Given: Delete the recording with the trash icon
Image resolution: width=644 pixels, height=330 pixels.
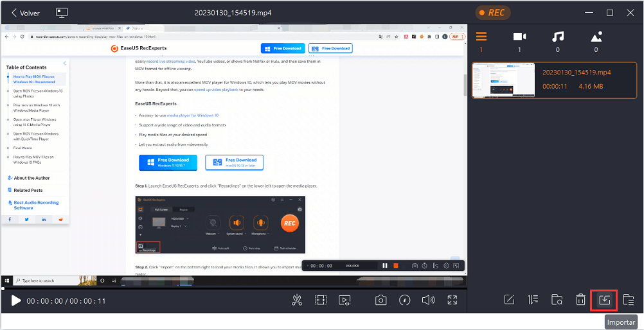Looking at the screenshot, I should 580,300.
